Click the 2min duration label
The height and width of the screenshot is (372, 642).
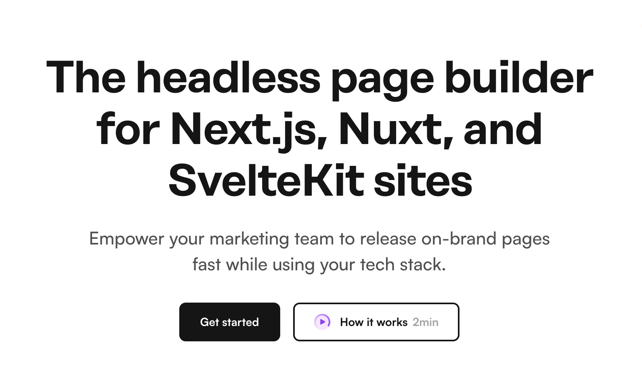tap(426, 322)
